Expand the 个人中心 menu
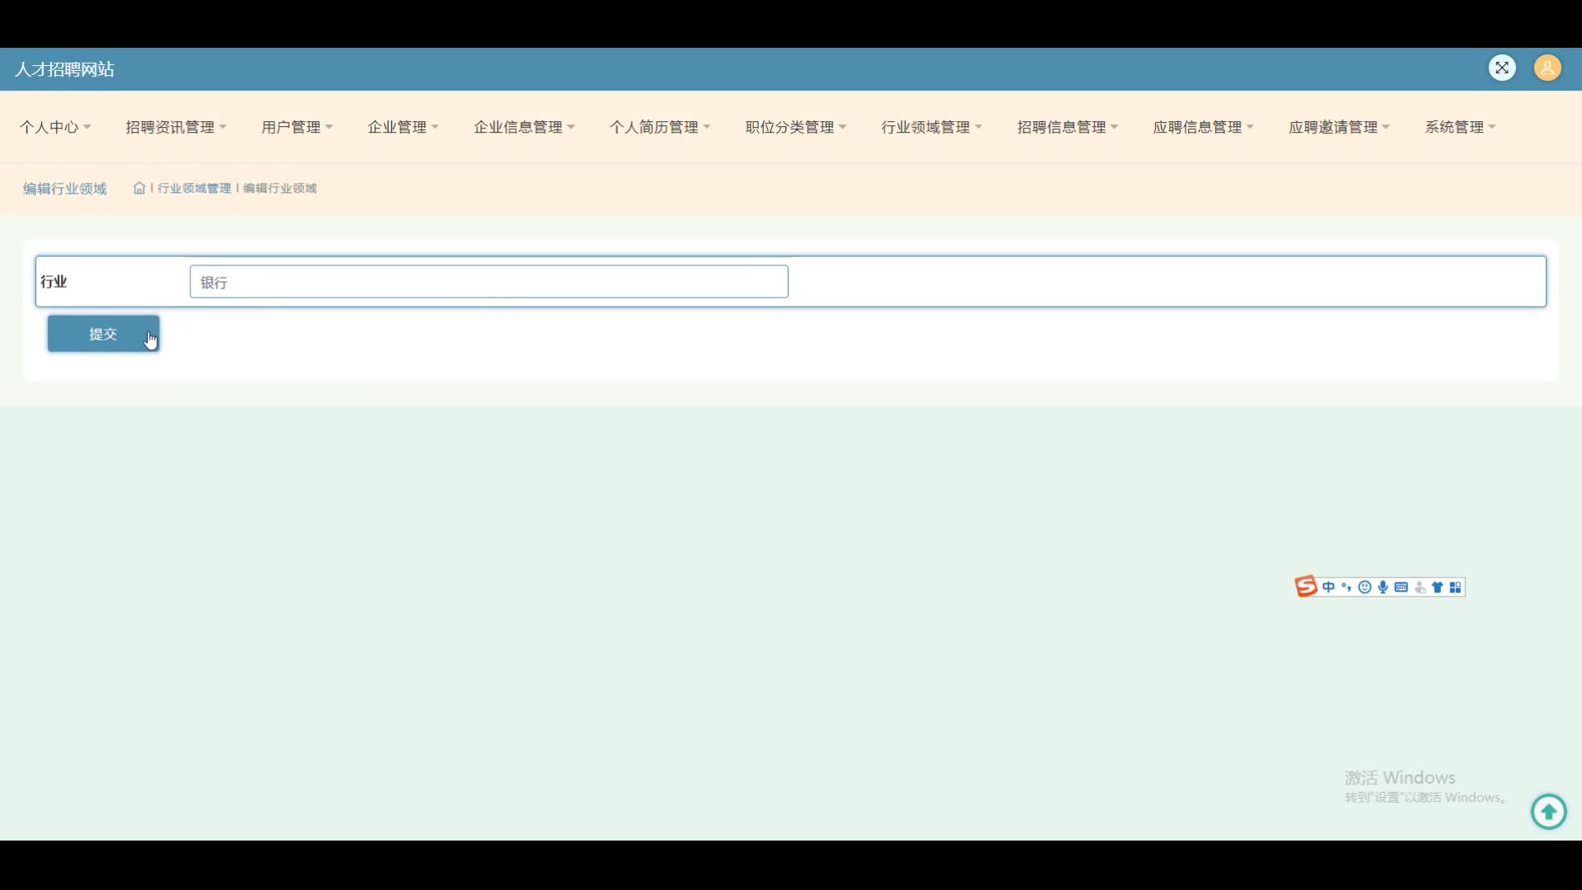 pyautogui.click(x=55, y=127)
